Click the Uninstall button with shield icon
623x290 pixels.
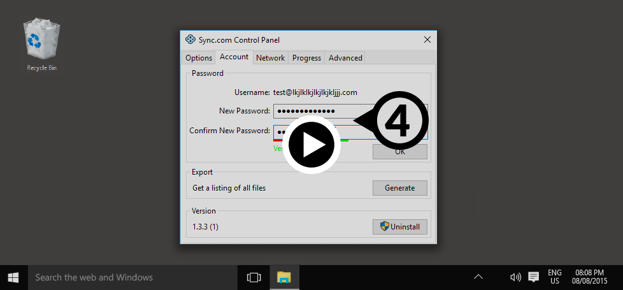tap(399, 227)
